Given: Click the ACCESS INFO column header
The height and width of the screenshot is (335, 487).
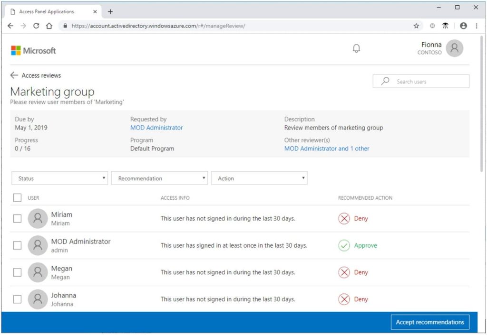Looking at the screenshot, I should (x=175, y=198).
